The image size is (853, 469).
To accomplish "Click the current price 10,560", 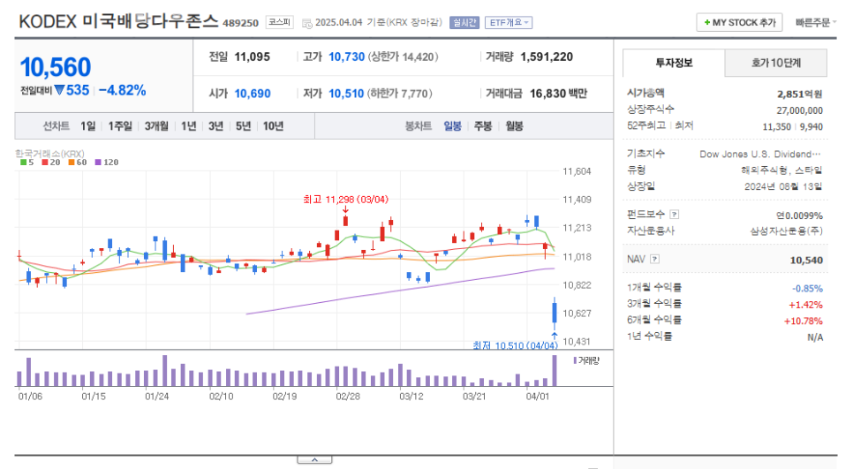I will (56, 67).
